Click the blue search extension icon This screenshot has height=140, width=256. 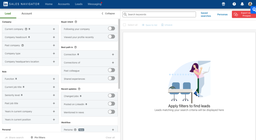pos(253,10)
